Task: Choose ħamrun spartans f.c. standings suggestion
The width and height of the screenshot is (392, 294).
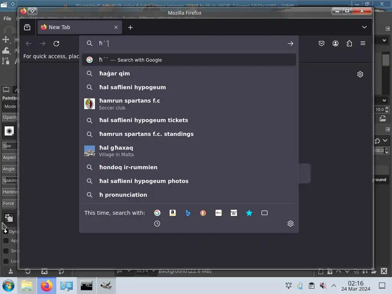Action: 189,134
